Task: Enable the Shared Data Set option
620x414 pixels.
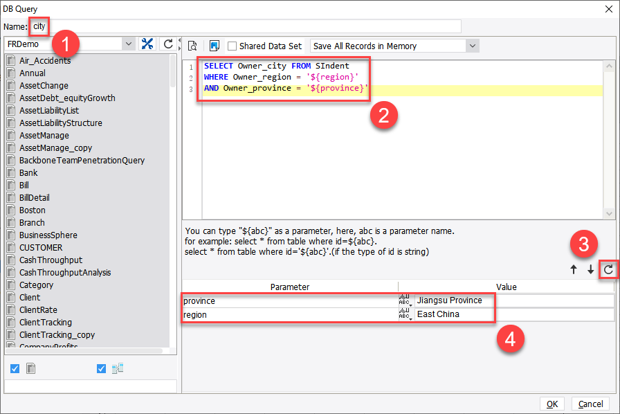Action: 232,45
